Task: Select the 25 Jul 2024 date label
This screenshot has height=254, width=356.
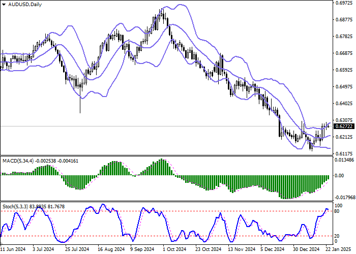Action: pos(78,249)
